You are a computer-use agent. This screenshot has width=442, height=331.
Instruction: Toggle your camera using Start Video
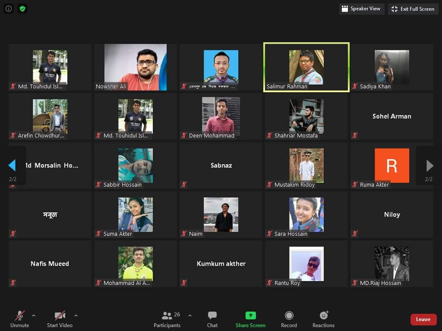pos(60,319)
